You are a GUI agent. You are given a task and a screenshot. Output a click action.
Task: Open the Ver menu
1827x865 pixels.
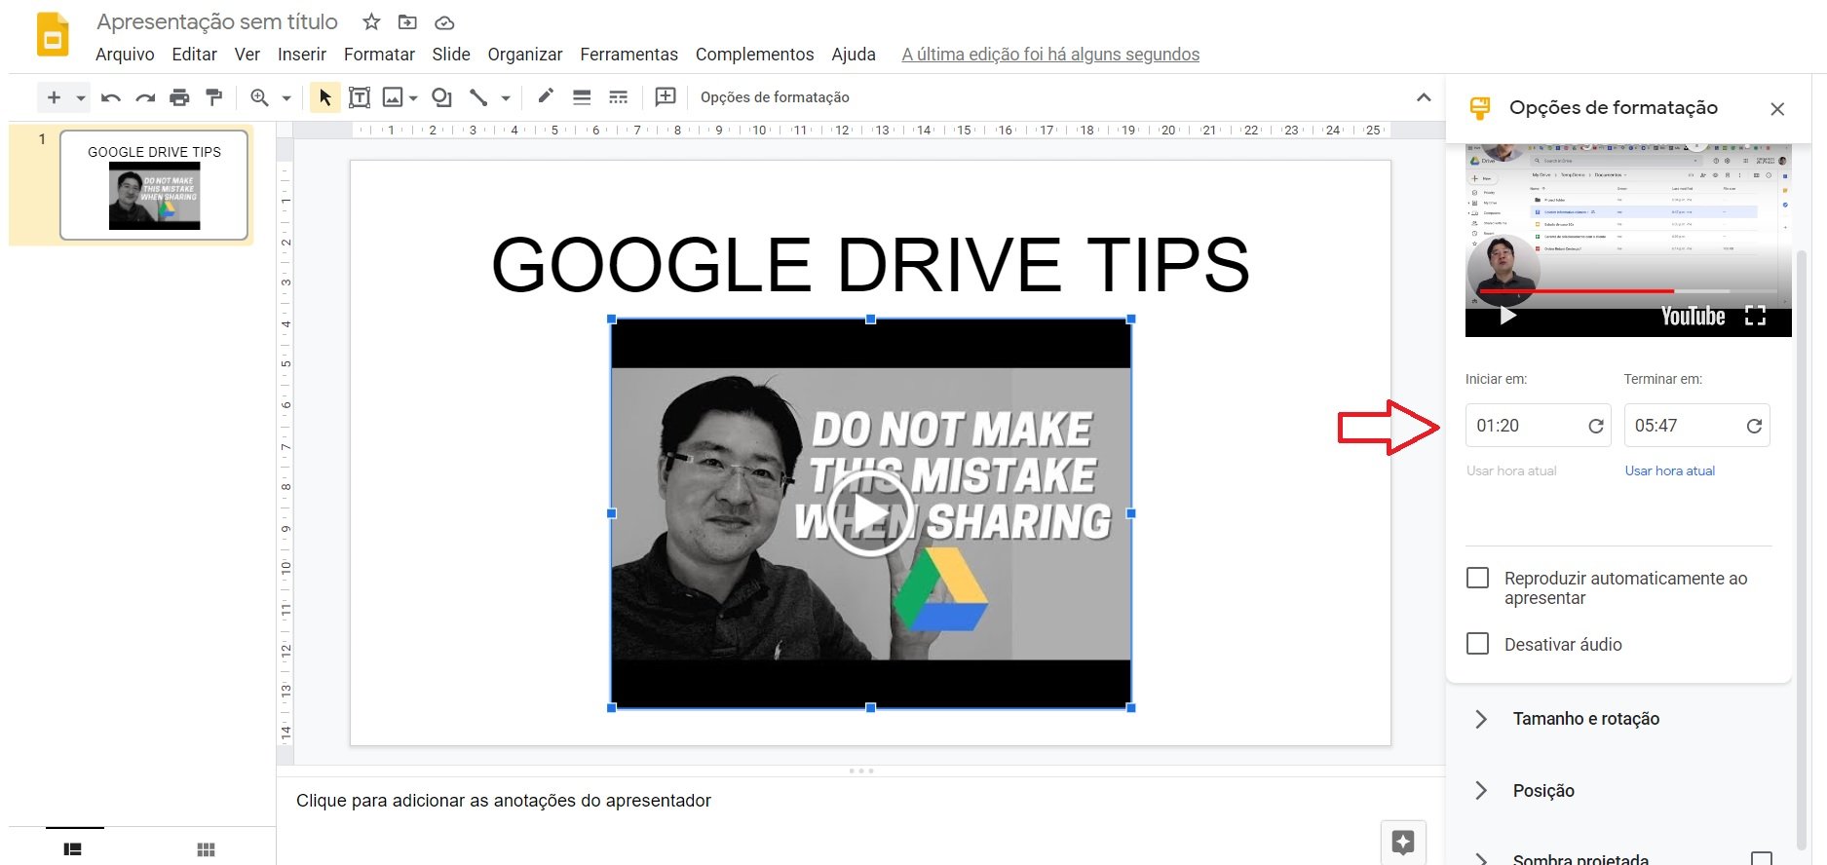click(247, 55)
